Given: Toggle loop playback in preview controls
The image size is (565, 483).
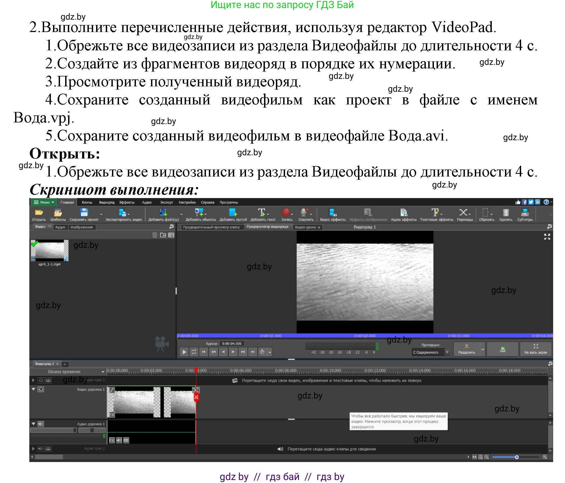Looking at the screenshot, I should tap(194, 352).
